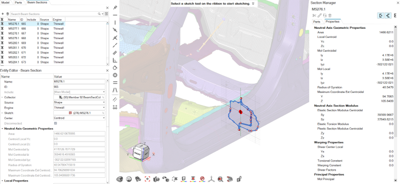Expand the Collector row arrow
This screenshot has height=184, width=400.
pos(2,97)
